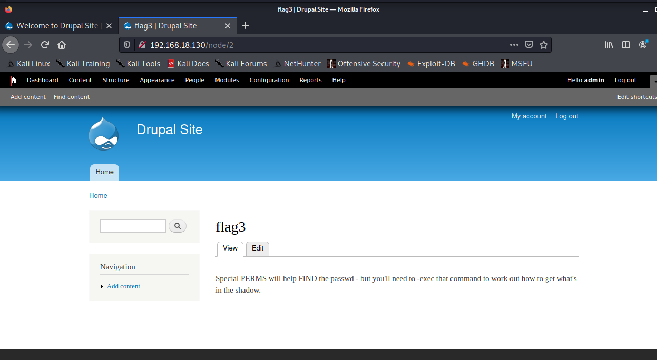Click inside the site search field

click(133, 226)
